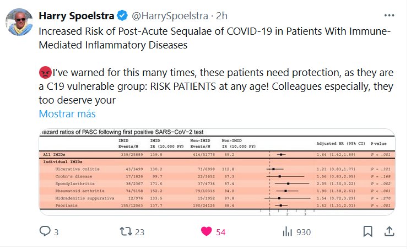Open the @HarrySpoelstra handle link
This screenshot has height=249, width=411.
169,15
